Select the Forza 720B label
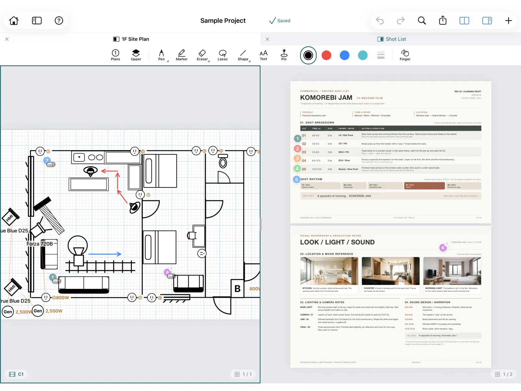Screen dimensions: 521x391 coord(39,244)
